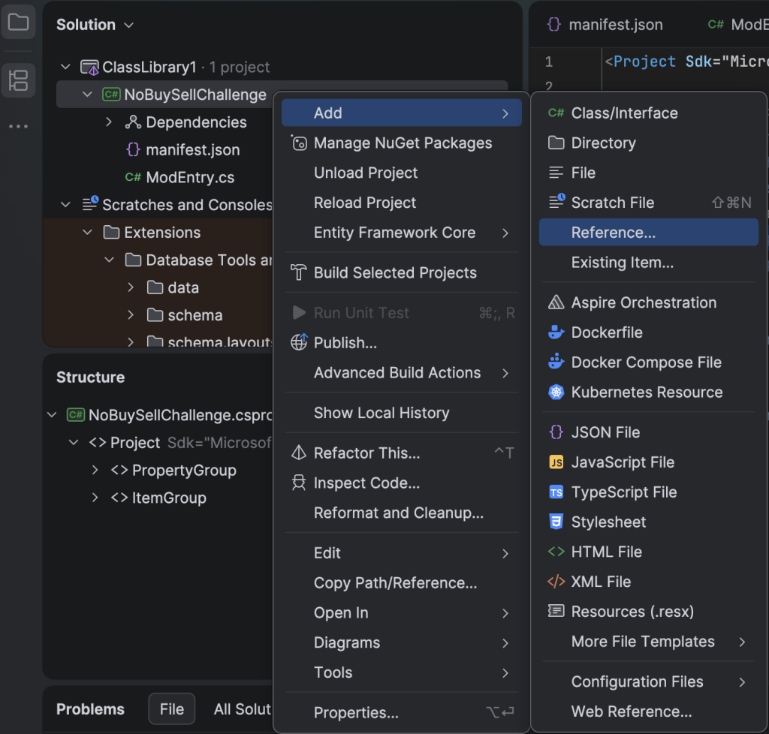The width and height of the screenshot is (769, 734).
Task: Select the Kubernetes Resource icon
Action: 556,393
